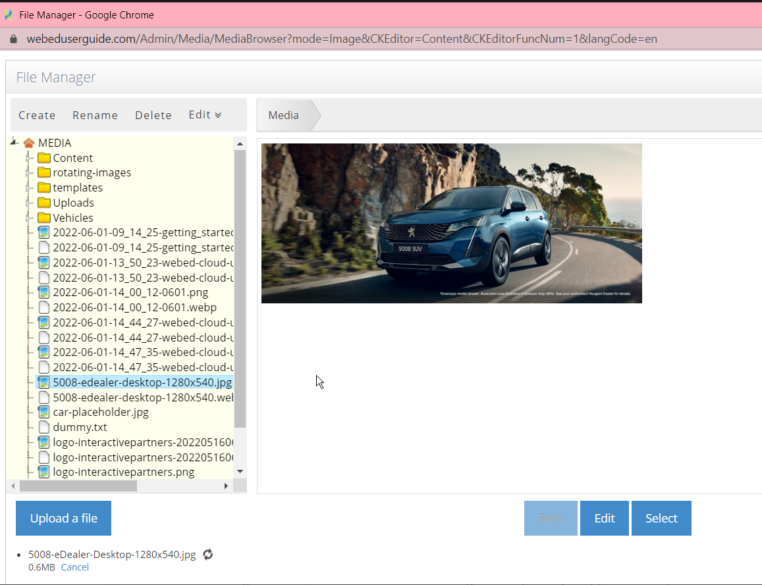Click the padlock icon in the address bar
The image size is (762, 585).
click(14, 39)
